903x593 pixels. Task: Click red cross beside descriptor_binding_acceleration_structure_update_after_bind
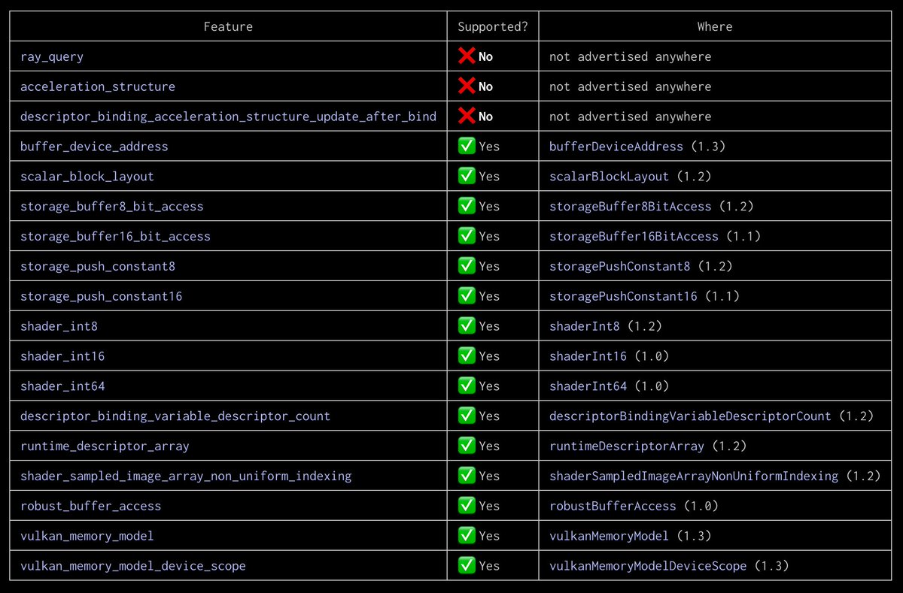coord(467,116)
